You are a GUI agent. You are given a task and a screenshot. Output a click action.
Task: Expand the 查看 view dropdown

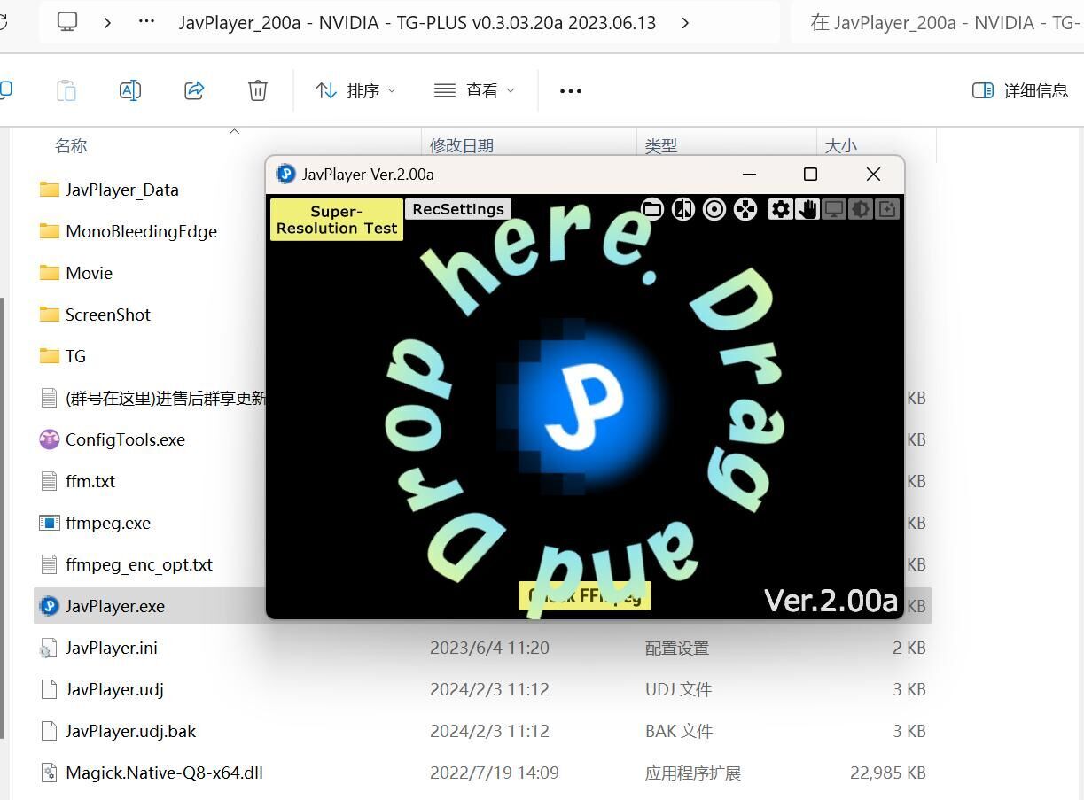tap(474, 90)
